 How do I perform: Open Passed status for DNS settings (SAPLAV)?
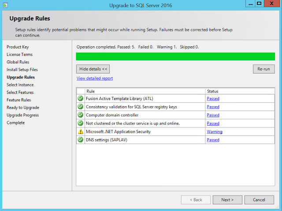[x=213, y=140]
